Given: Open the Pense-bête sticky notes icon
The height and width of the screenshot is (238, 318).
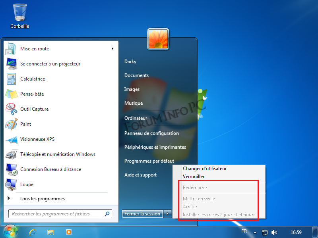Looking at the screenshot, I should click(x=12, y=94).
